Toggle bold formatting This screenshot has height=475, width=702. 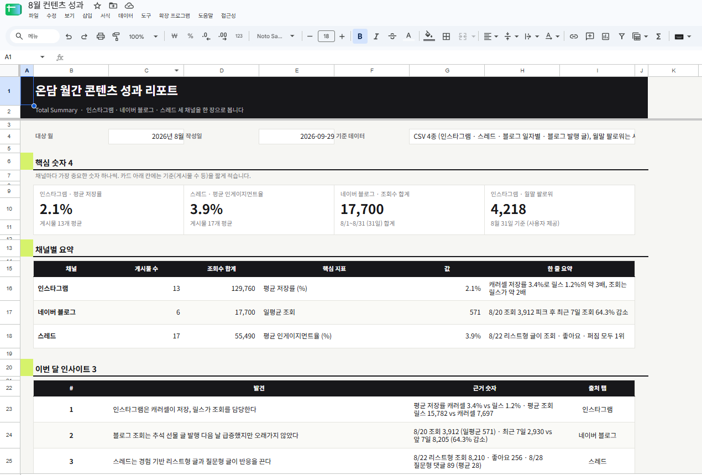360,36
